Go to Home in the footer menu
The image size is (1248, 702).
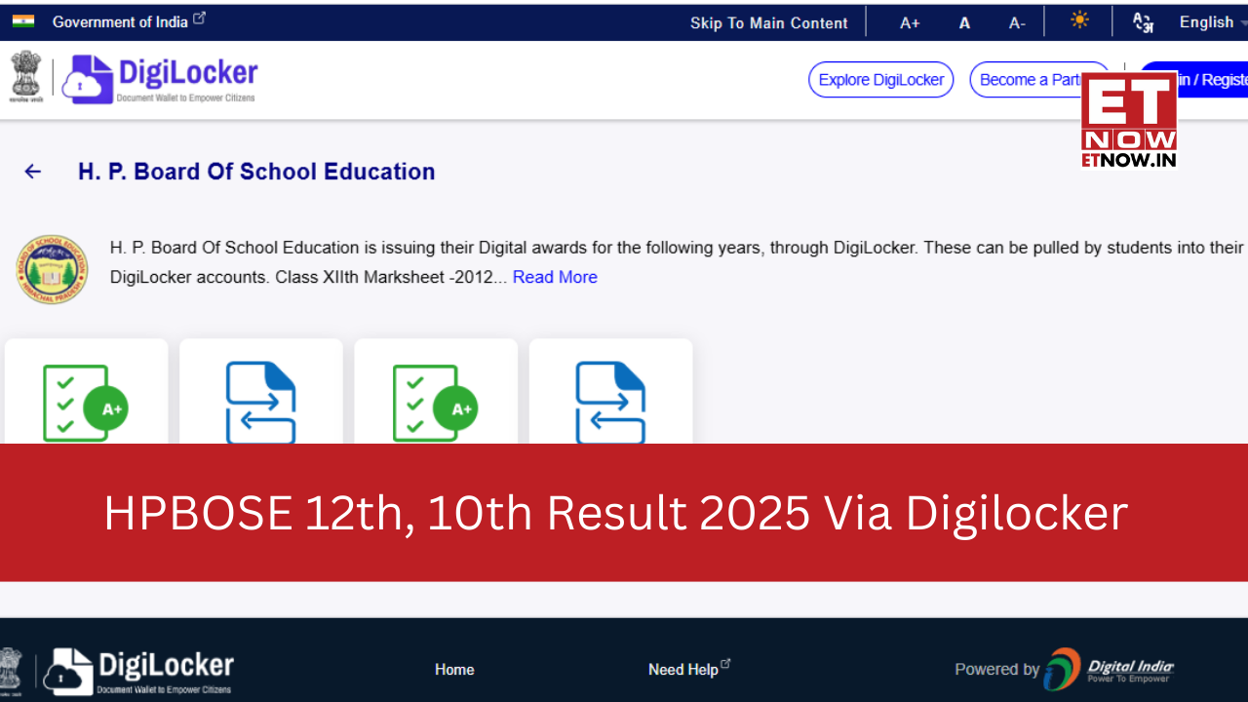(x=454, y=669)
